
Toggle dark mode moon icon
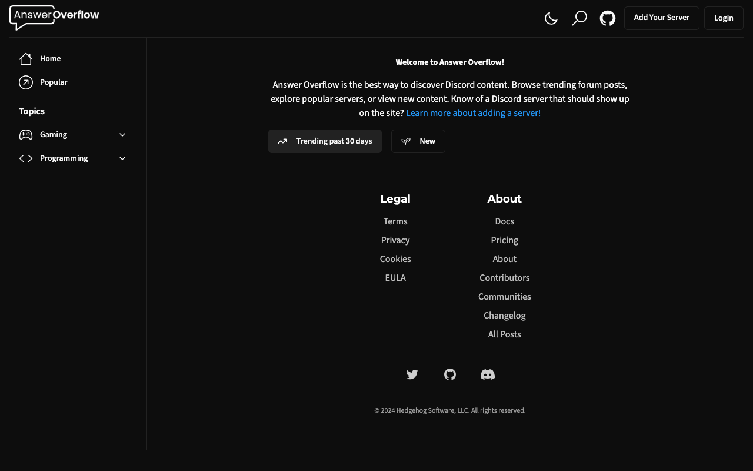(x=551, y=18)
